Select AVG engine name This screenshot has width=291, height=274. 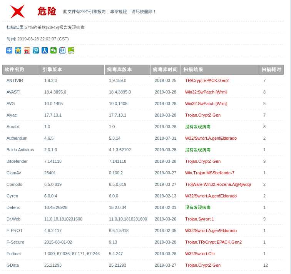[x=10, y=104]
